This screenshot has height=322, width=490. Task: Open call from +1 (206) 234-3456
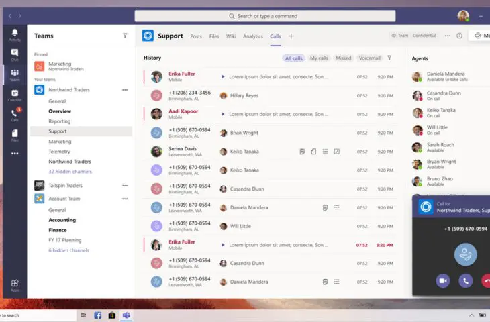[189, 93]
